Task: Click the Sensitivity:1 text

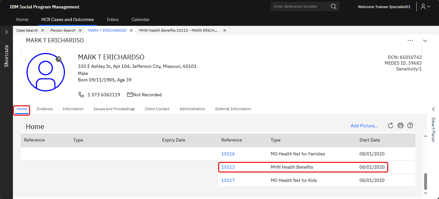Action: pyautogui.click(x=409, y=69)
